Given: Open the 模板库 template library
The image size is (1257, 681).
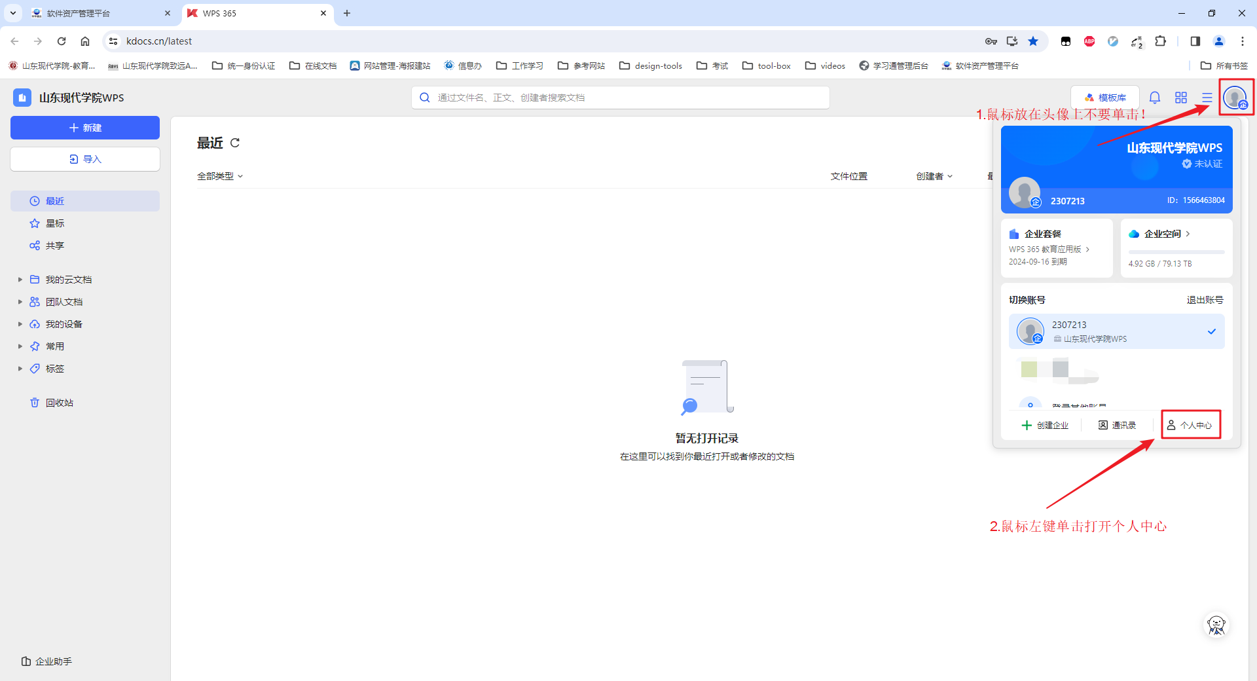Looking at the screenshot, I should coord(1105,98).
